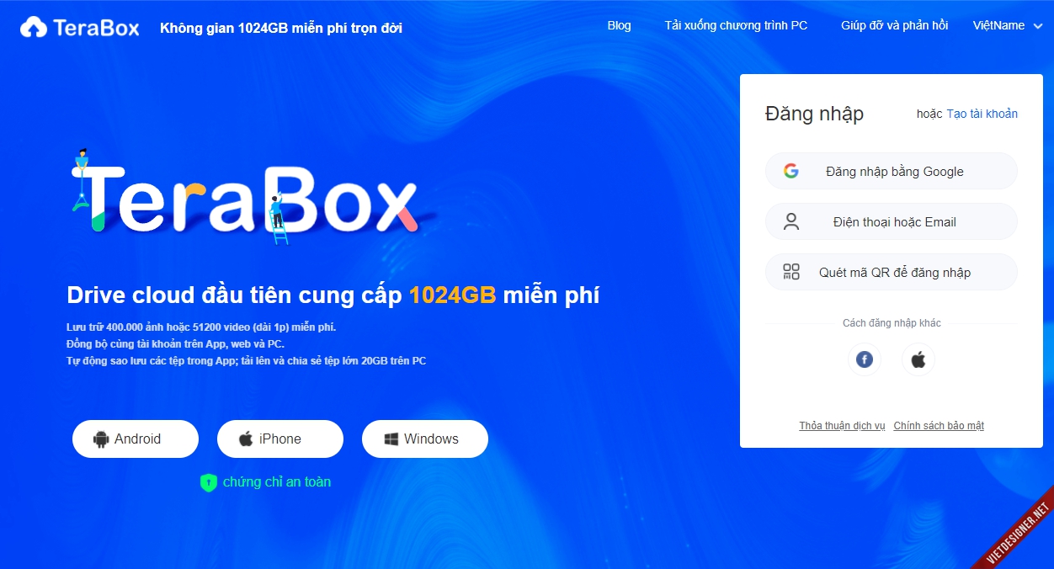Open Chính sách bảo mật link

point(939,426)
